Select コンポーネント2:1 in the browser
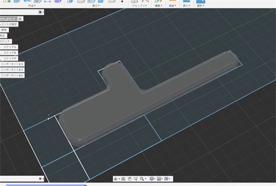 point(12,70)
